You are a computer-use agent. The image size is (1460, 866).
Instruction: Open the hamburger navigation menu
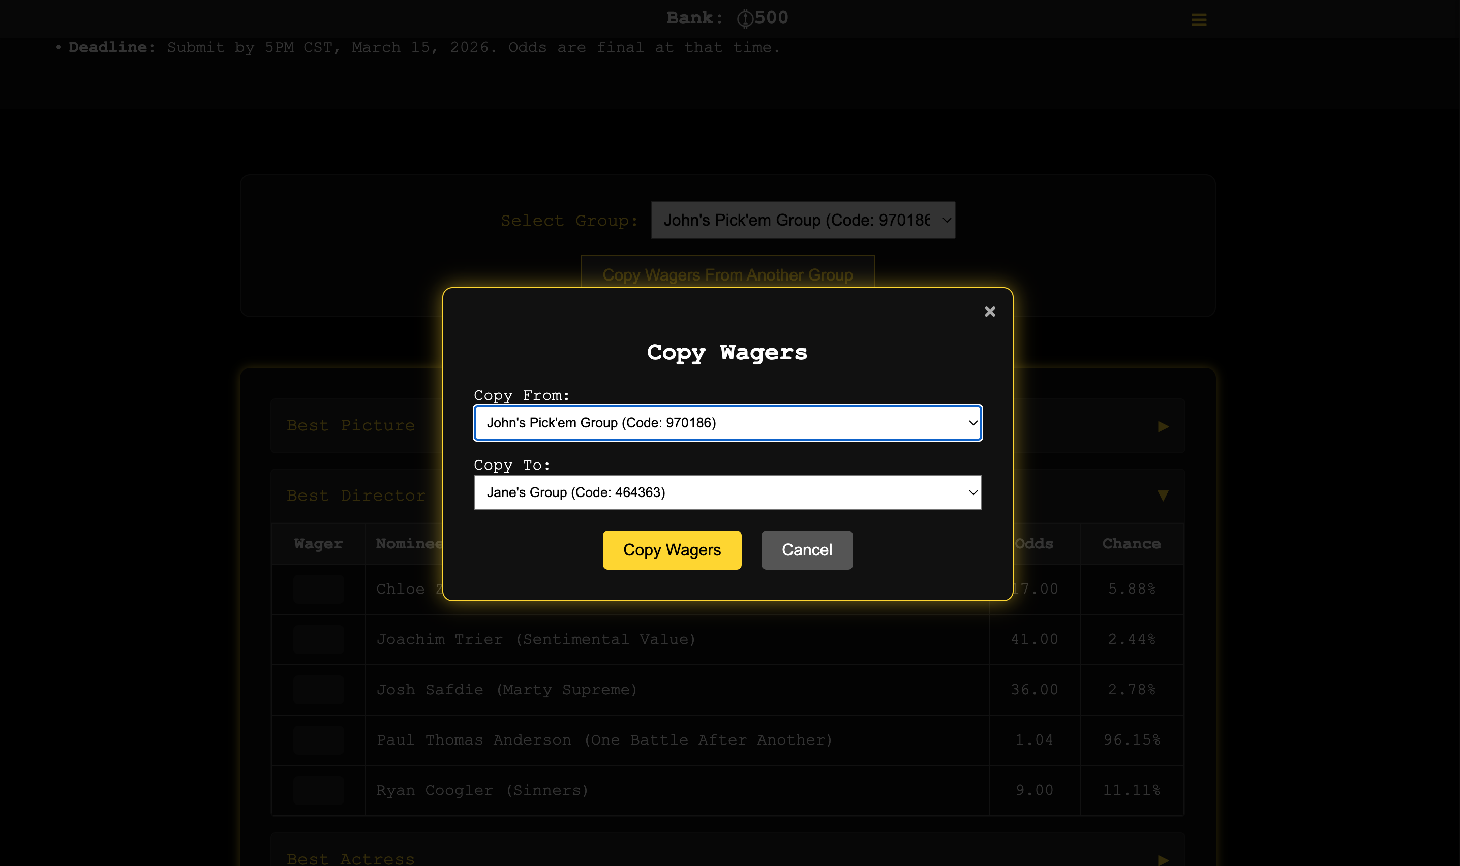(1199, 19)
